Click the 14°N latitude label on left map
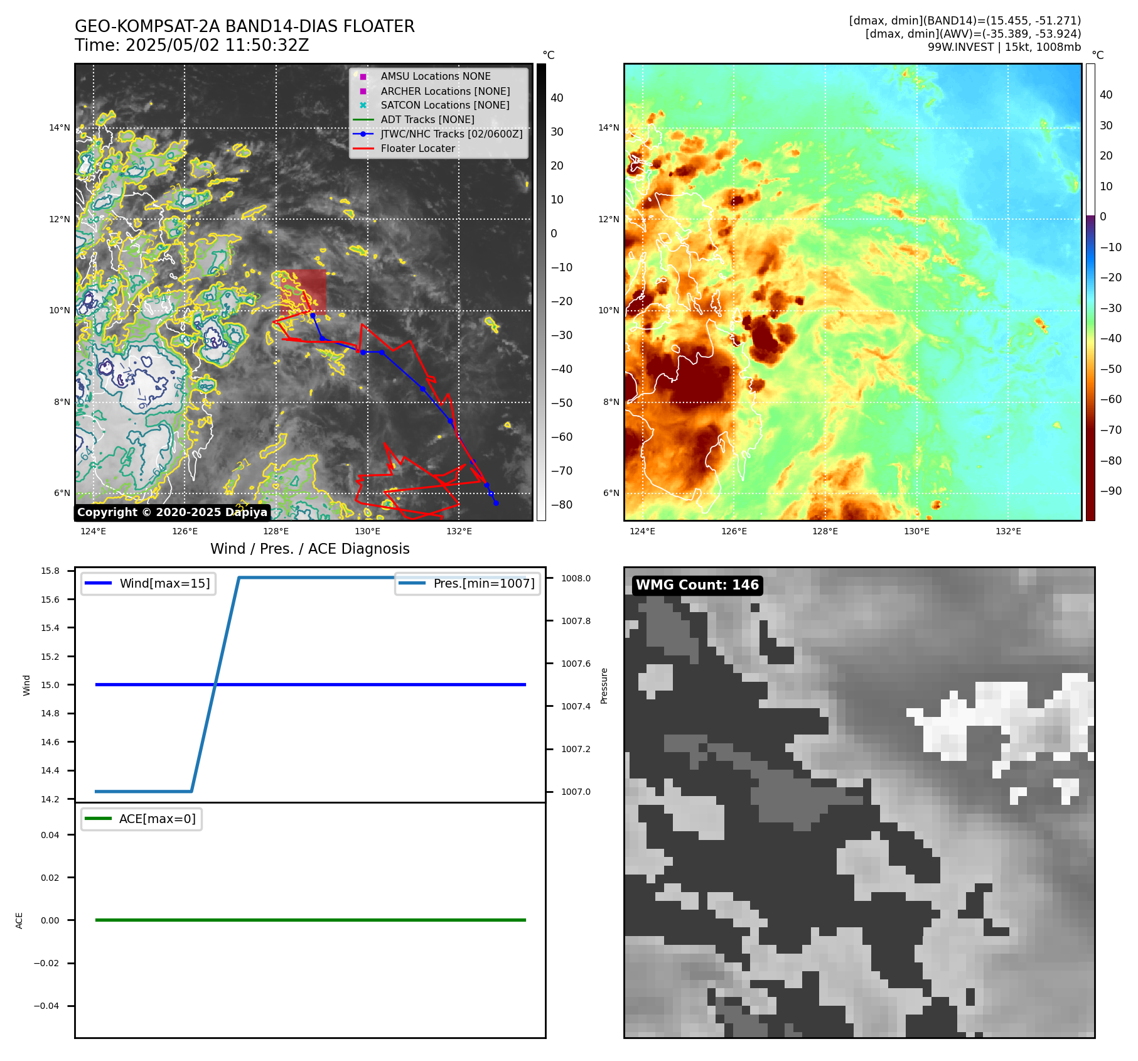Viewport: 1138px width, 1061px height. pyautogui.click(x=60, y=127)
